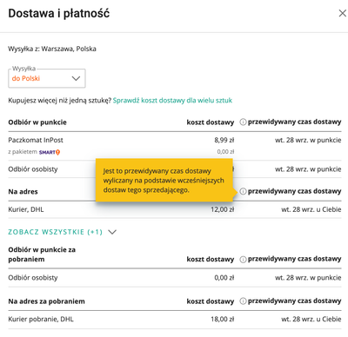
Task: Select the Kurier, DHL delivery option
Action: click(x=175, y=209)
